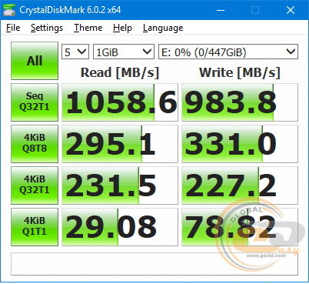Click the CrystalDiskMark app icon in title bar
Screen dimensions: 309x284
point(9,10)
